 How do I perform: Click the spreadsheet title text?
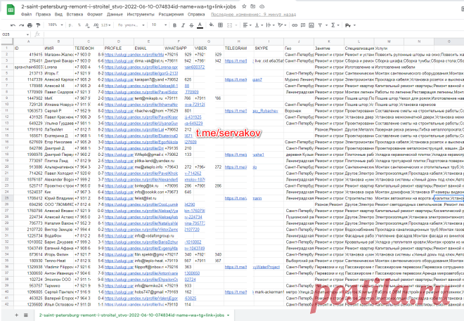[129, 6]
